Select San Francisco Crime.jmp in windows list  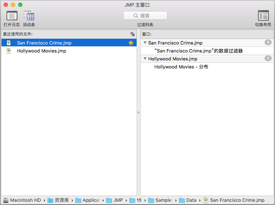(207, 43)
